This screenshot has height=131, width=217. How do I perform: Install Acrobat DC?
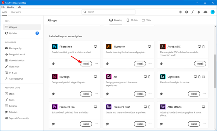[200, 64]
